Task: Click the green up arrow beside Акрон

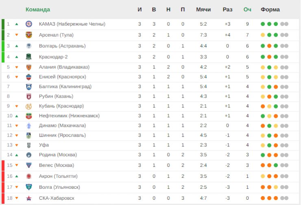Action: point(17,176)
